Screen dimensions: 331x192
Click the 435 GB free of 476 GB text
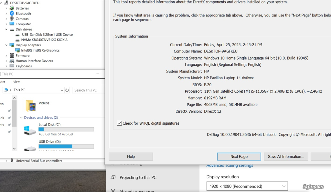pos(56,134)
